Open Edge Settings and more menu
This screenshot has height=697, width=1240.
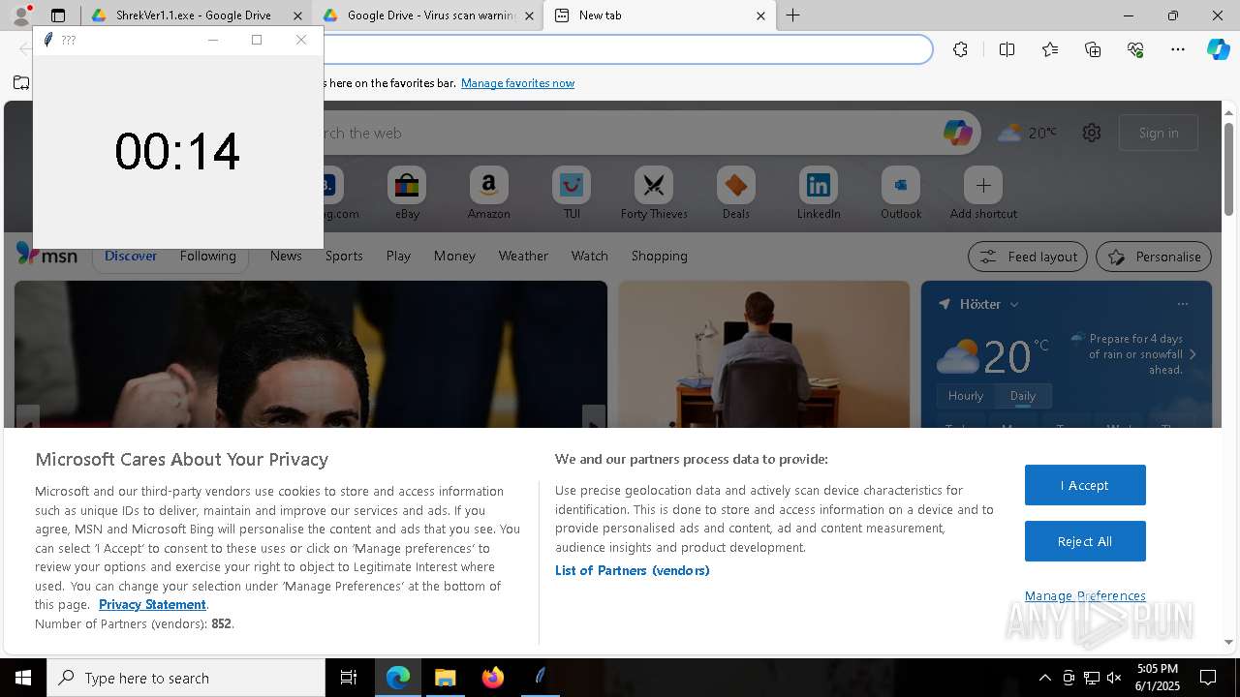click(x=1178, y=49)
